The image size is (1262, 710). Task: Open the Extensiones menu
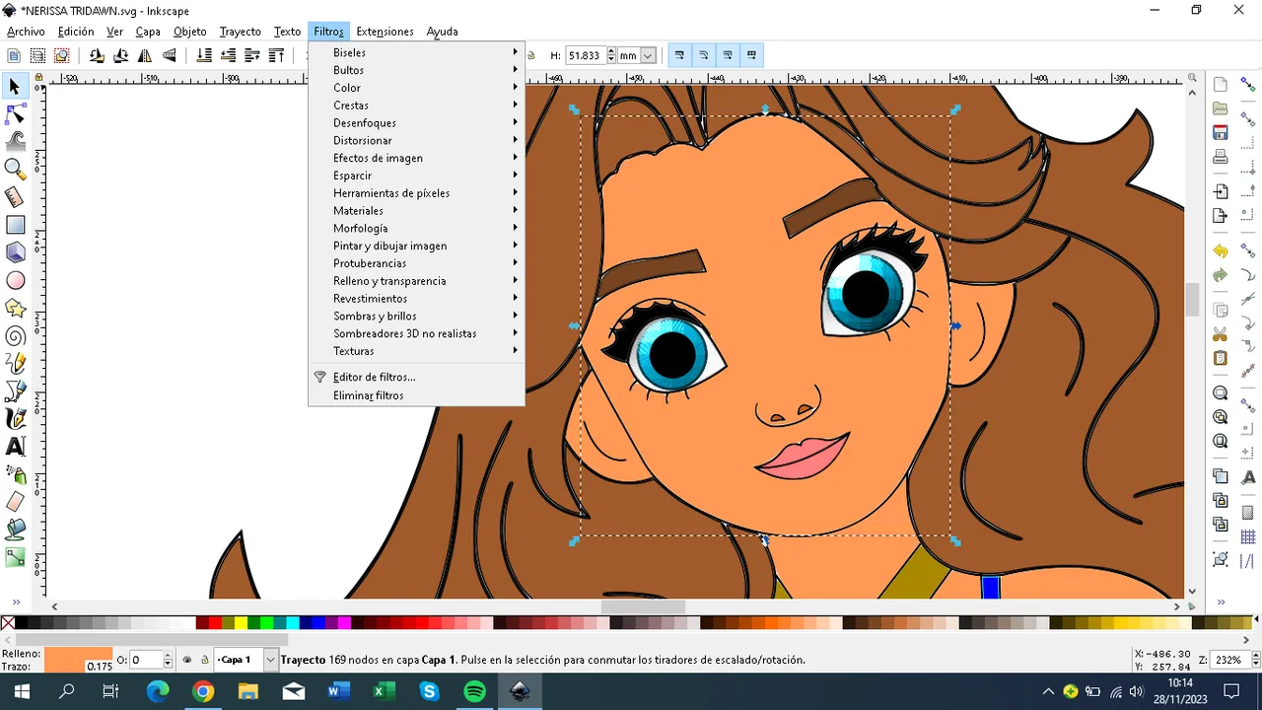tap(385, 32)
